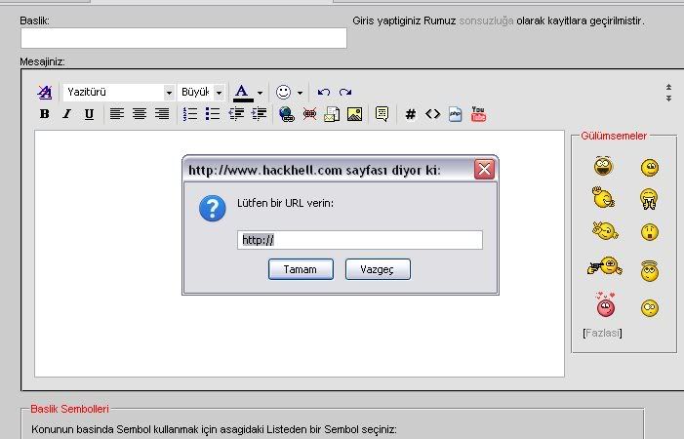Align text right

click(x=162, y=114)
